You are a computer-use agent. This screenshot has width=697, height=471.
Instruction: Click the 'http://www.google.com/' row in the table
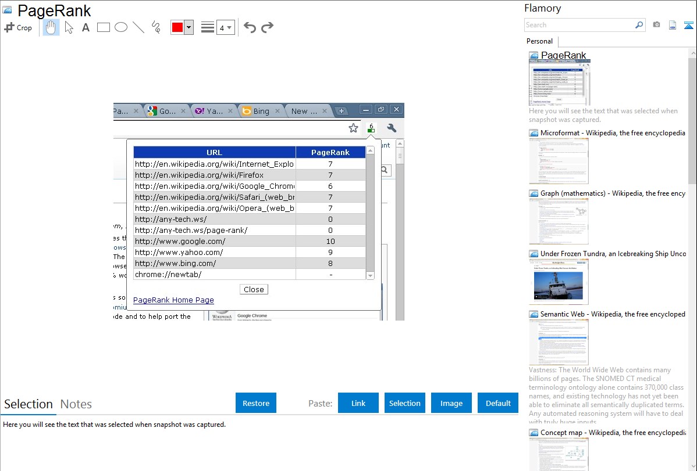pos(250,242)
